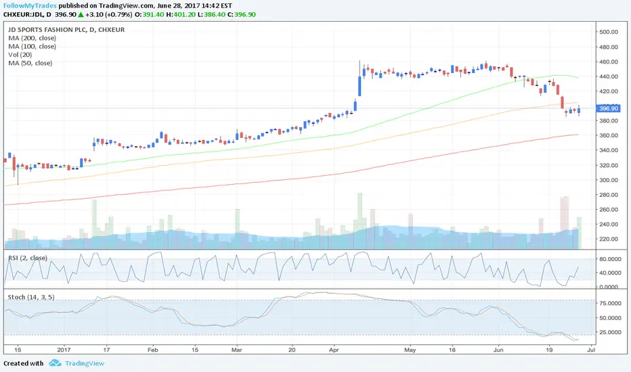Click the Jun time axis label
The width and height of the screenshot is (631, 372).
point(498,350)
